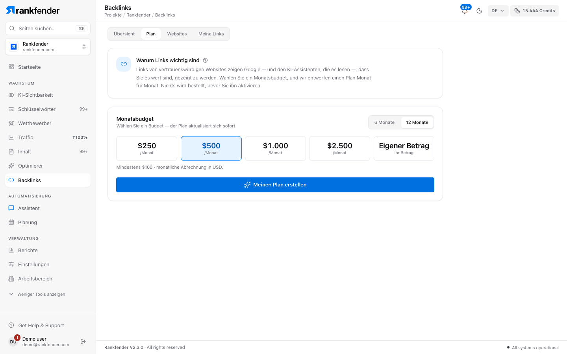Switch to the Websites tab

(177, 34)
